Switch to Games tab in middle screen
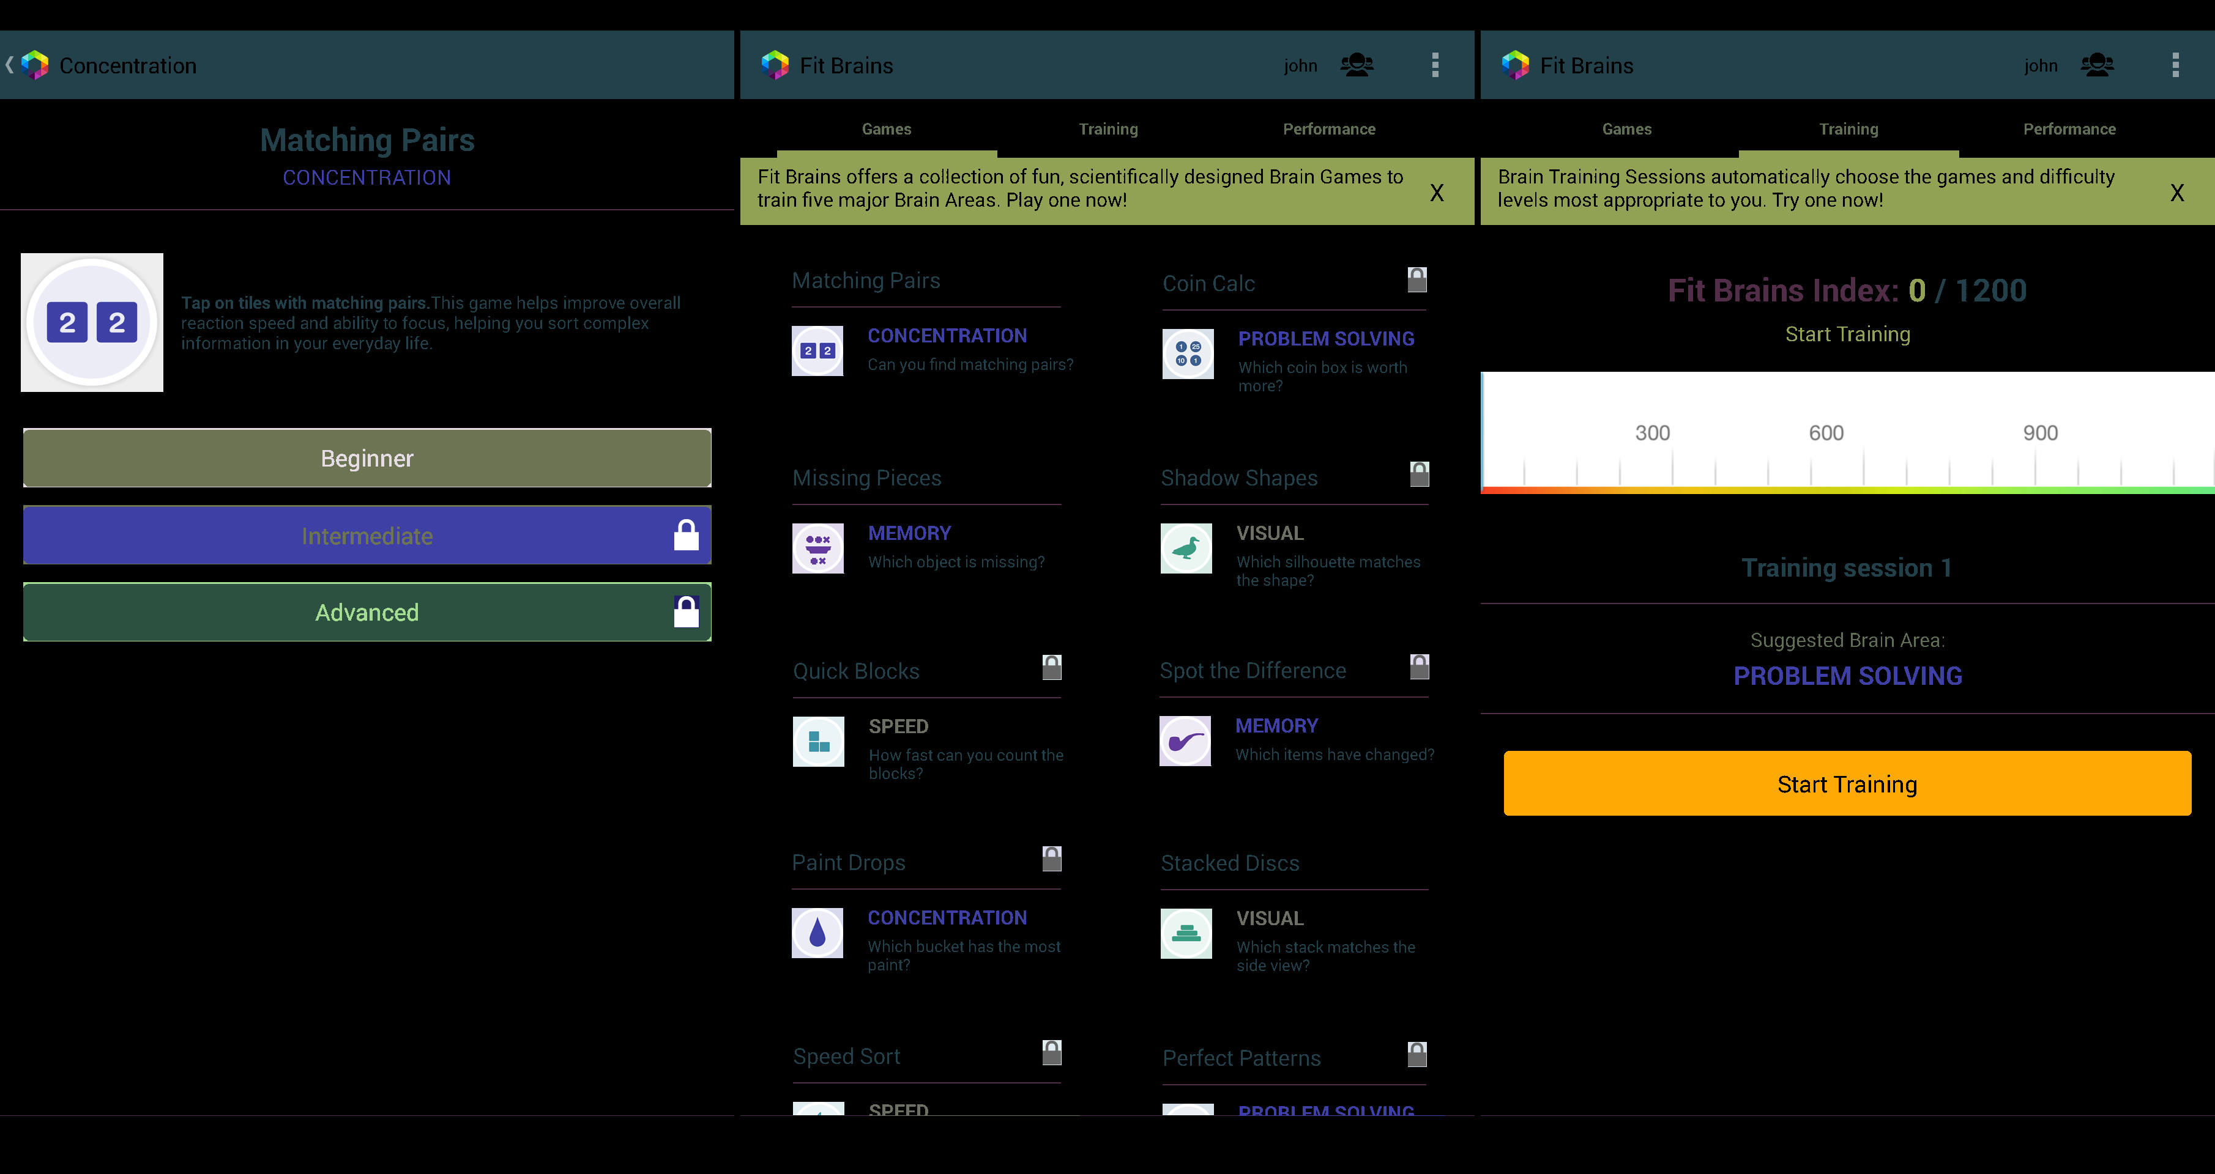Screen dimensions: 2215x1174 click(887, 129)
